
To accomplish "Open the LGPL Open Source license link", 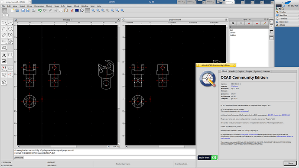I will tap(249, 135).
